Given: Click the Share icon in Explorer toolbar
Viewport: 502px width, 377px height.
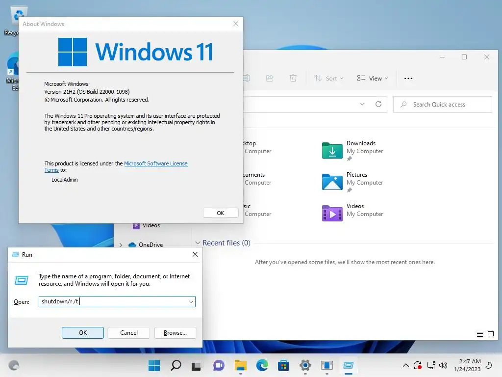Looking at the screenshot, I should (270, 78).
